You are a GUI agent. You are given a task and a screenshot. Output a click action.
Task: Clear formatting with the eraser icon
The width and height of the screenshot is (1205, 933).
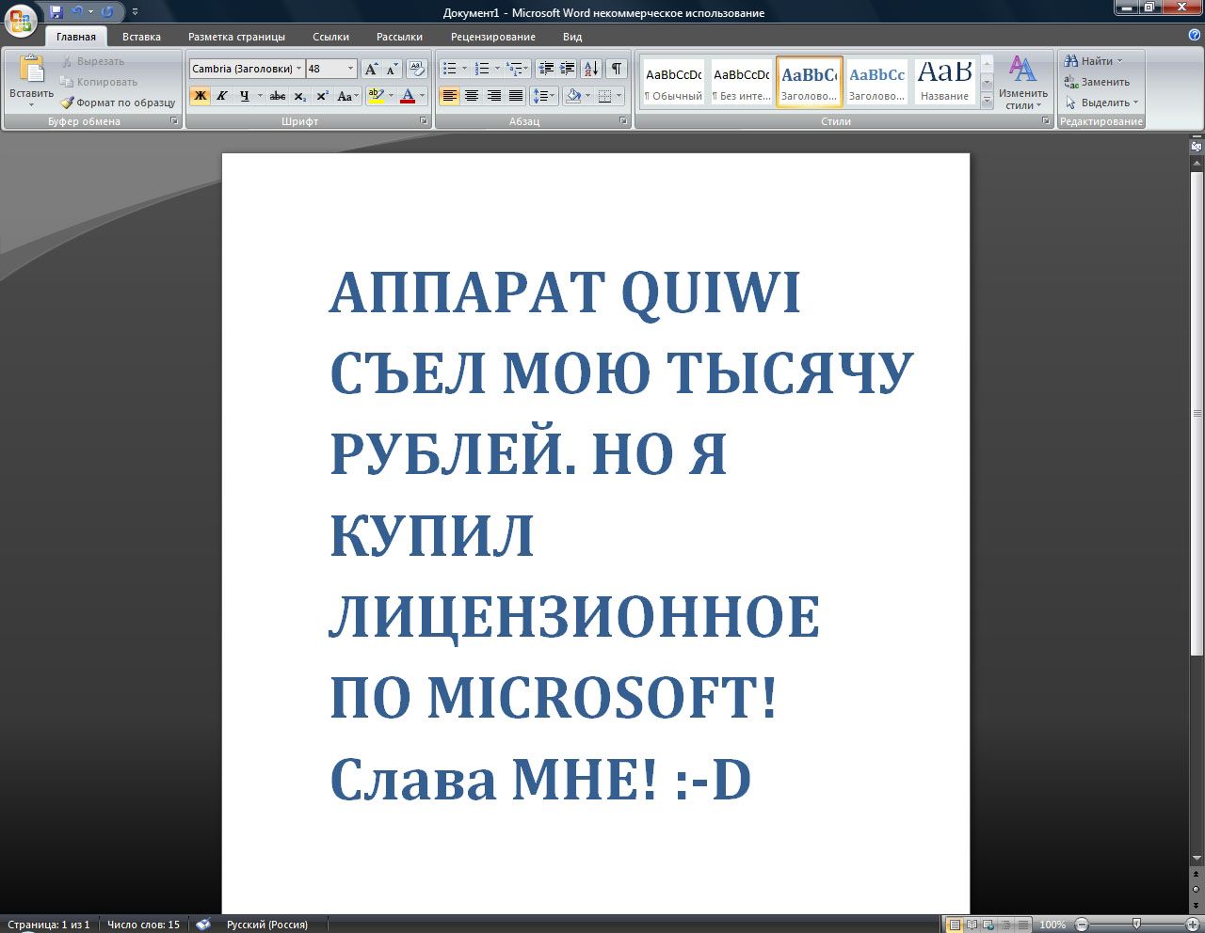coord(417,69)
